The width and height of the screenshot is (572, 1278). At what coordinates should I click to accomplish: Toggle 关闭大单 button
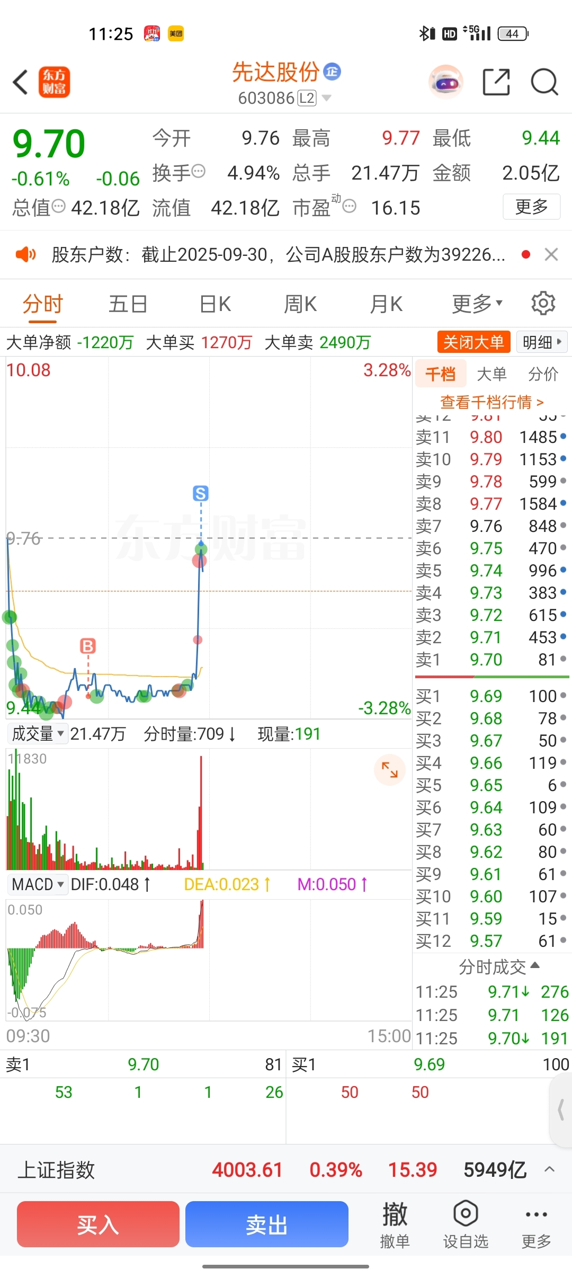[473, 342]
